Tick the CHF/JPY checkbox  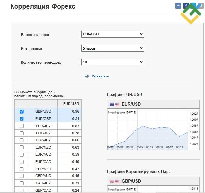click(x=22, y=133)
